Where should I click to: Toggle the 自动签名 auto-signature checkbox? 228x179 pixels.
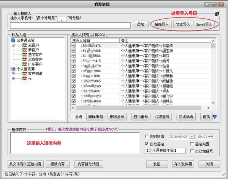pyautogui.click(x=147, y=144)
